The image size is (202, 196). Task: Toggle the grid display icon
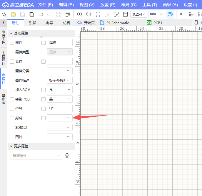(x=125, y=14)
